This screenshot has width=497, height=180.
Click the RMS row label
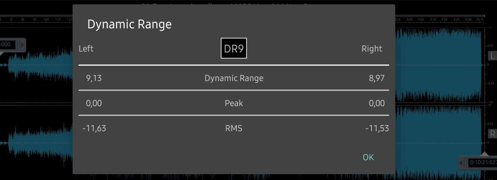(234, 128)
